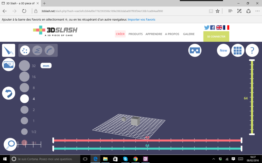The height and width of the screenshot is (163, 262).
Task: Click the New button
Action: tap(223, 50)
